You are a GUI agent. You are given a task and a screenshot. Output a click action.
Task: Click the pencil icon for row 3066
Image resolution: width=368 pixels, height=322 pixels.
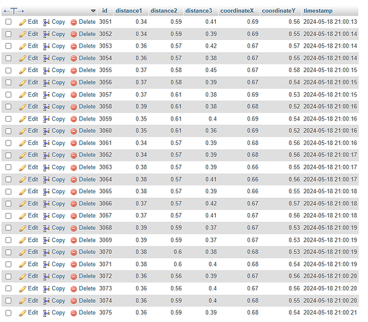tap(23, 204)
